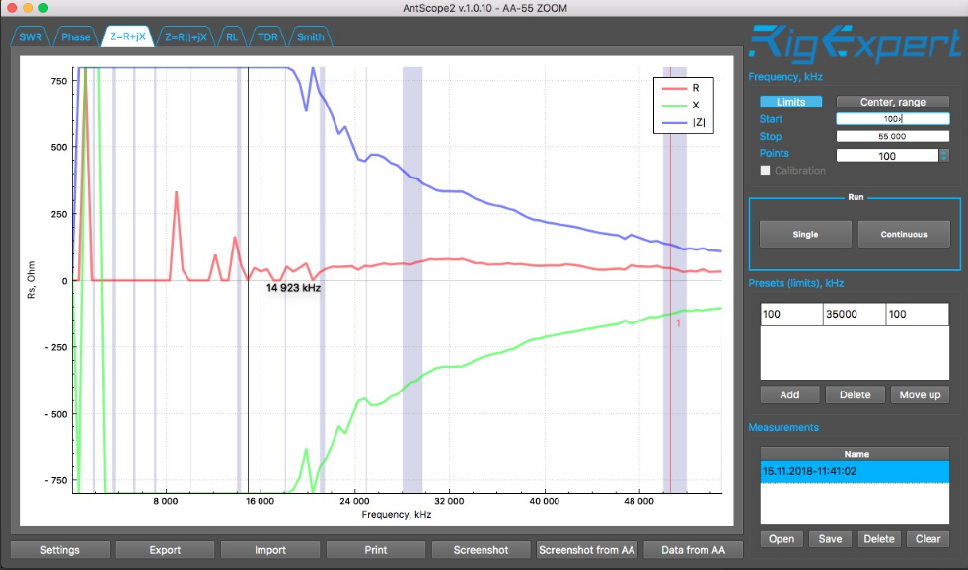Click the Screenshot from AA button
968x570 pixels.
(x=586, y=550)
